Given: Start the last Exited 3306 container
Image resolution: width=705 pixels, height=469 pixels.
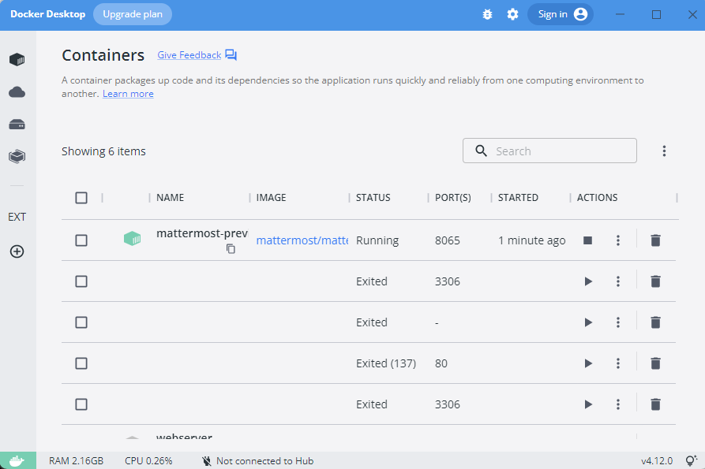Looking at the screenshot, I should point(588,404).
